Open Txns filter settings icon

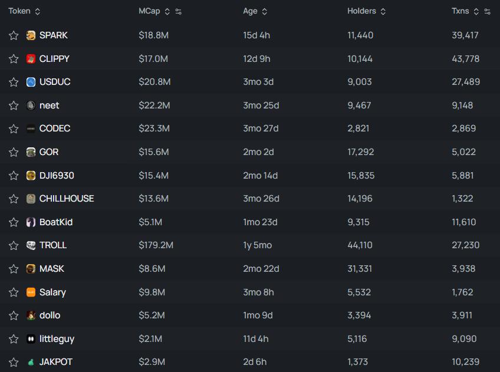(x=487, y=12)
